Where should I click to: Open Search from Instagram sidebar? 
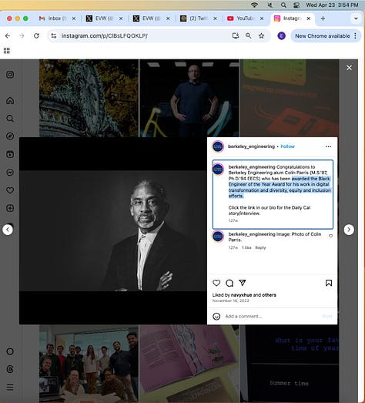pyautogui.click(x=10, y=119)
